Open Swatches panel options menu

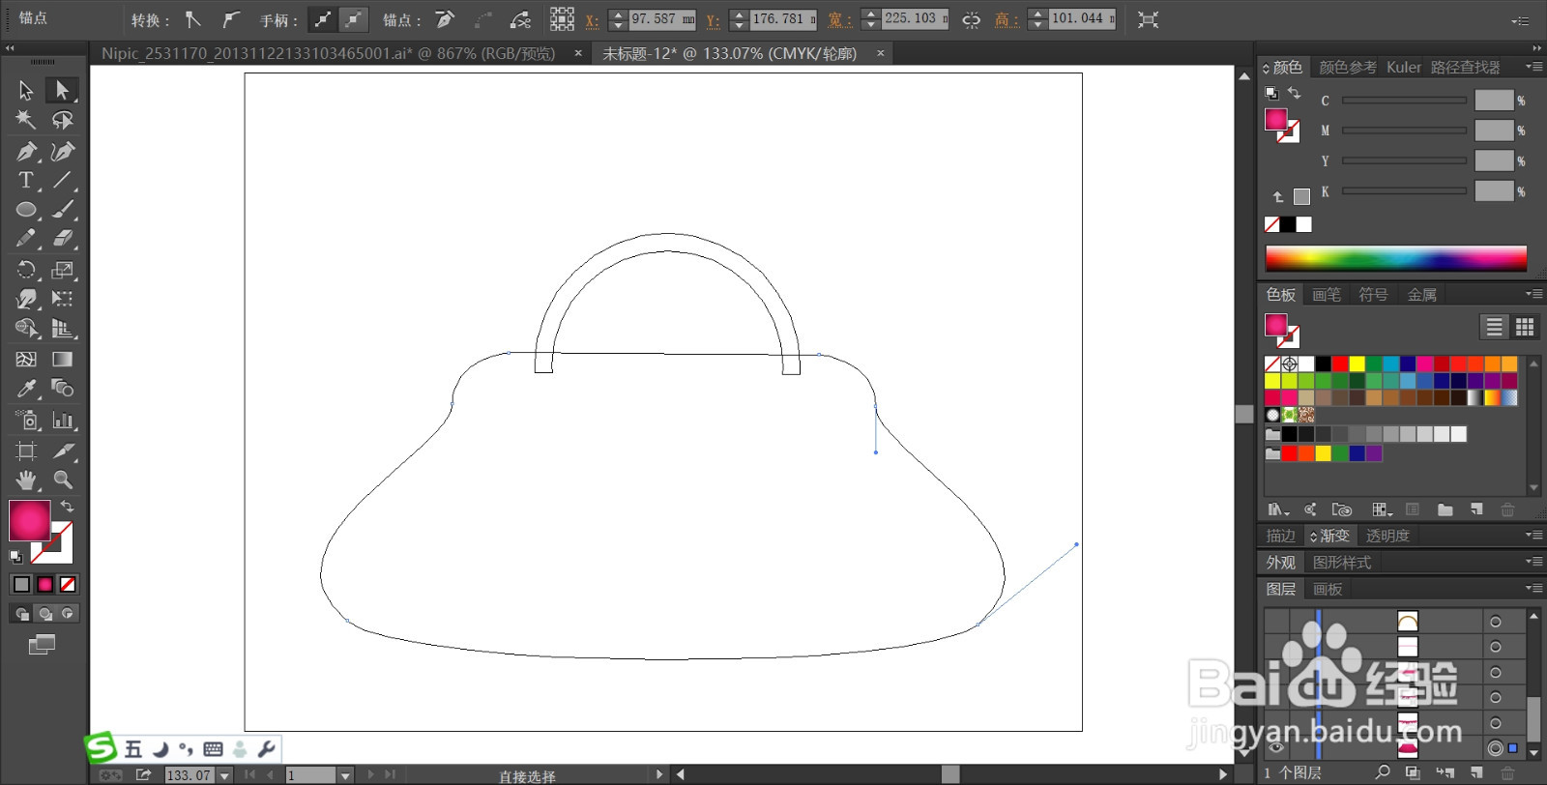coord(1533,294)
